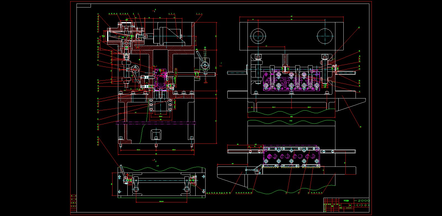Select left large circle in top-right view
Image resolution: width=442 pixels, height=216 pixels.
pyautogui.click(x=258, y=36)
